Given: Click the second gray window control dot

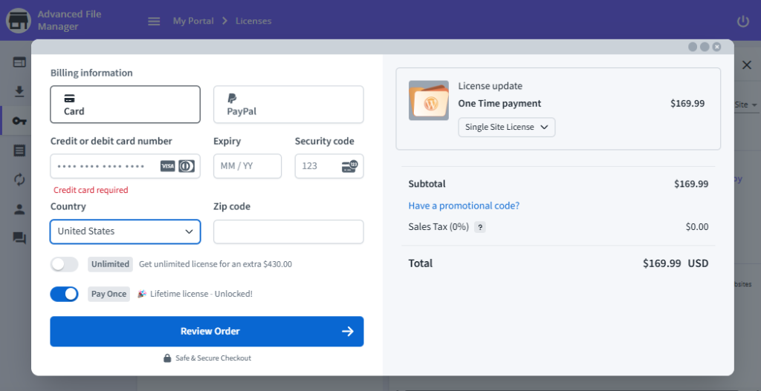Looking at the screenshot, I should point(705,47).
